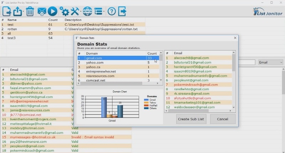Click the Gmail bar showing 33 in chart
This screenshot has width=285, height=153.
click(104, 108)
